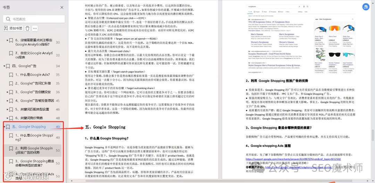
Task: Open bookmark 1、什么是Google Ads?
Action: [x=33, y=75]
